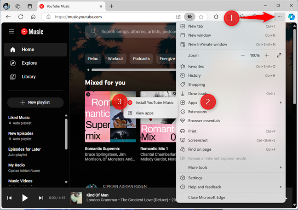Open Settings from Edge menu
This screenshot has height=210, width=298.
pos(231,178)
